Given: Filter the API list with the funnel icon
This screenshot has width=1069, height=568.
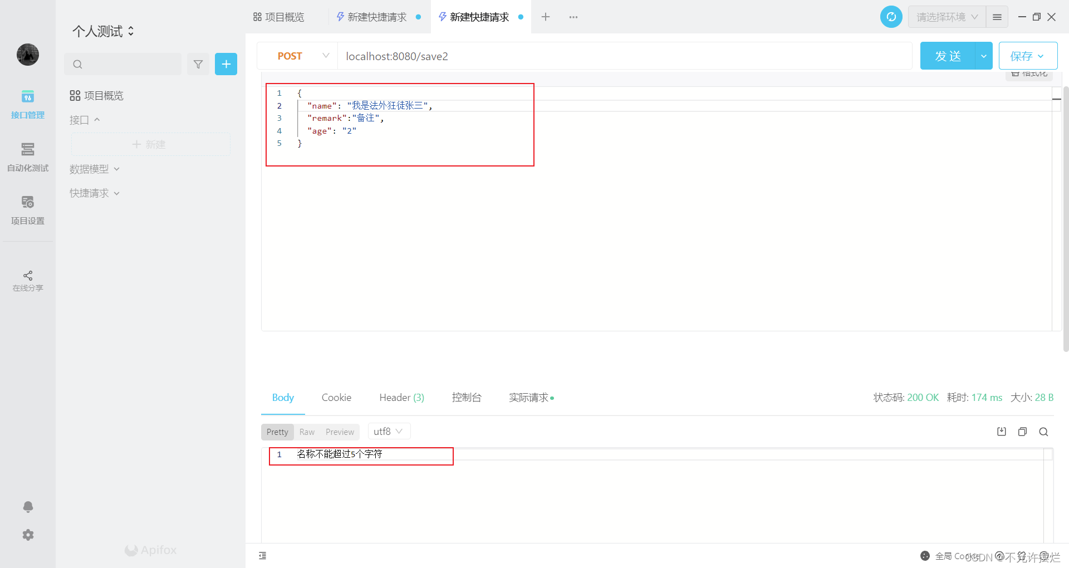Looking at the screenshot, I should pos(198,64).
